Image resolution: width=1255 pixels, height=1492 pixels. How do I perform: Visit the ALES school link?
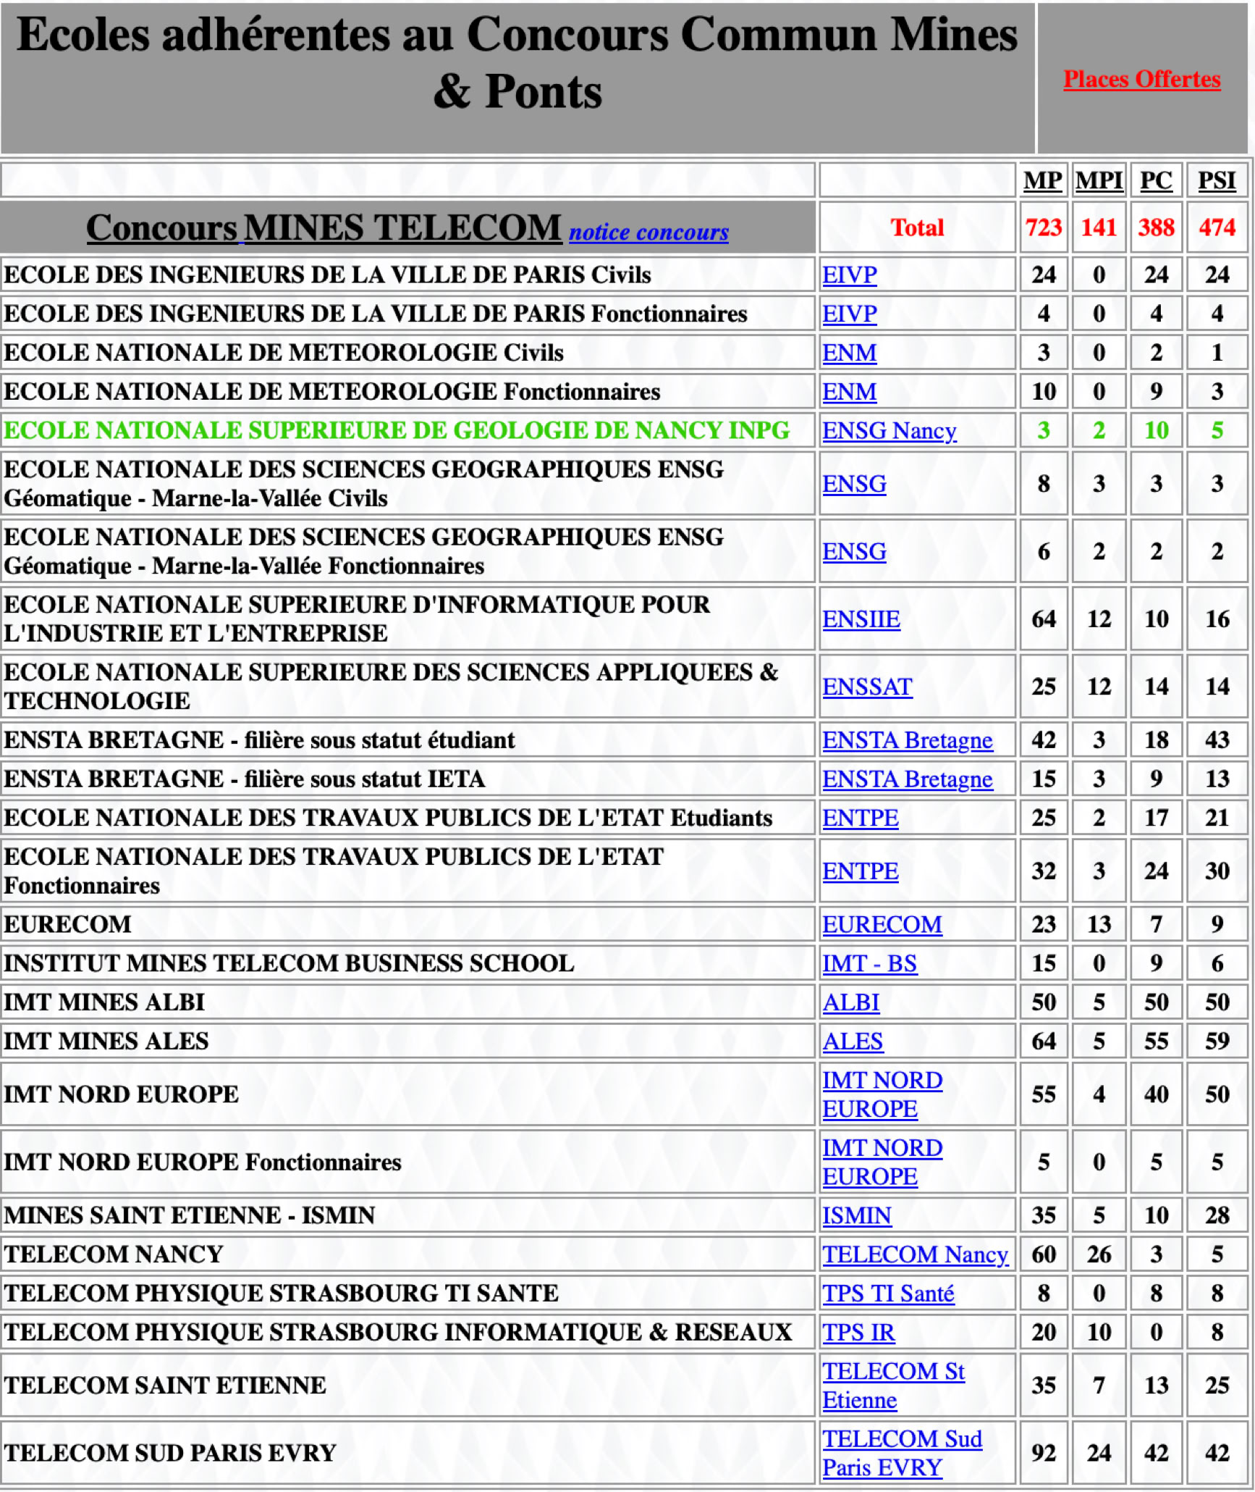pyautogui.click(x=852, y=1041)
